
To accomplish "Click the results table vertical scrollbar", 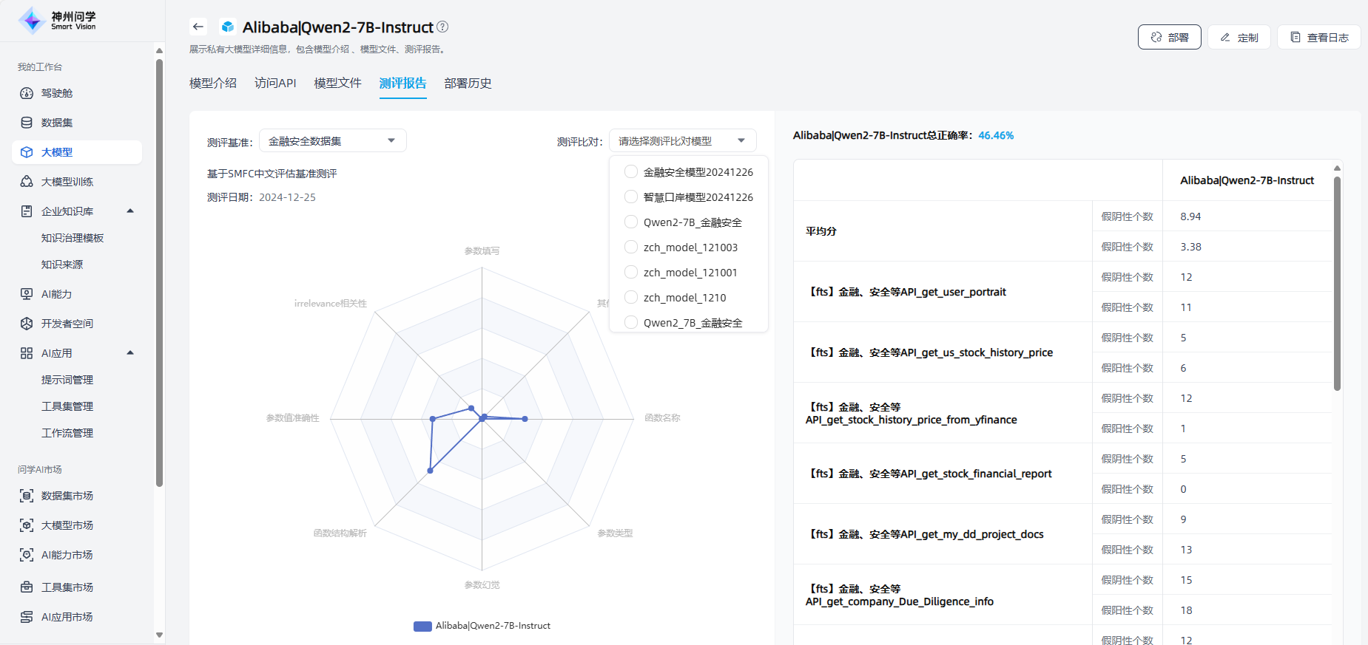I will (x=1337, y=281).
